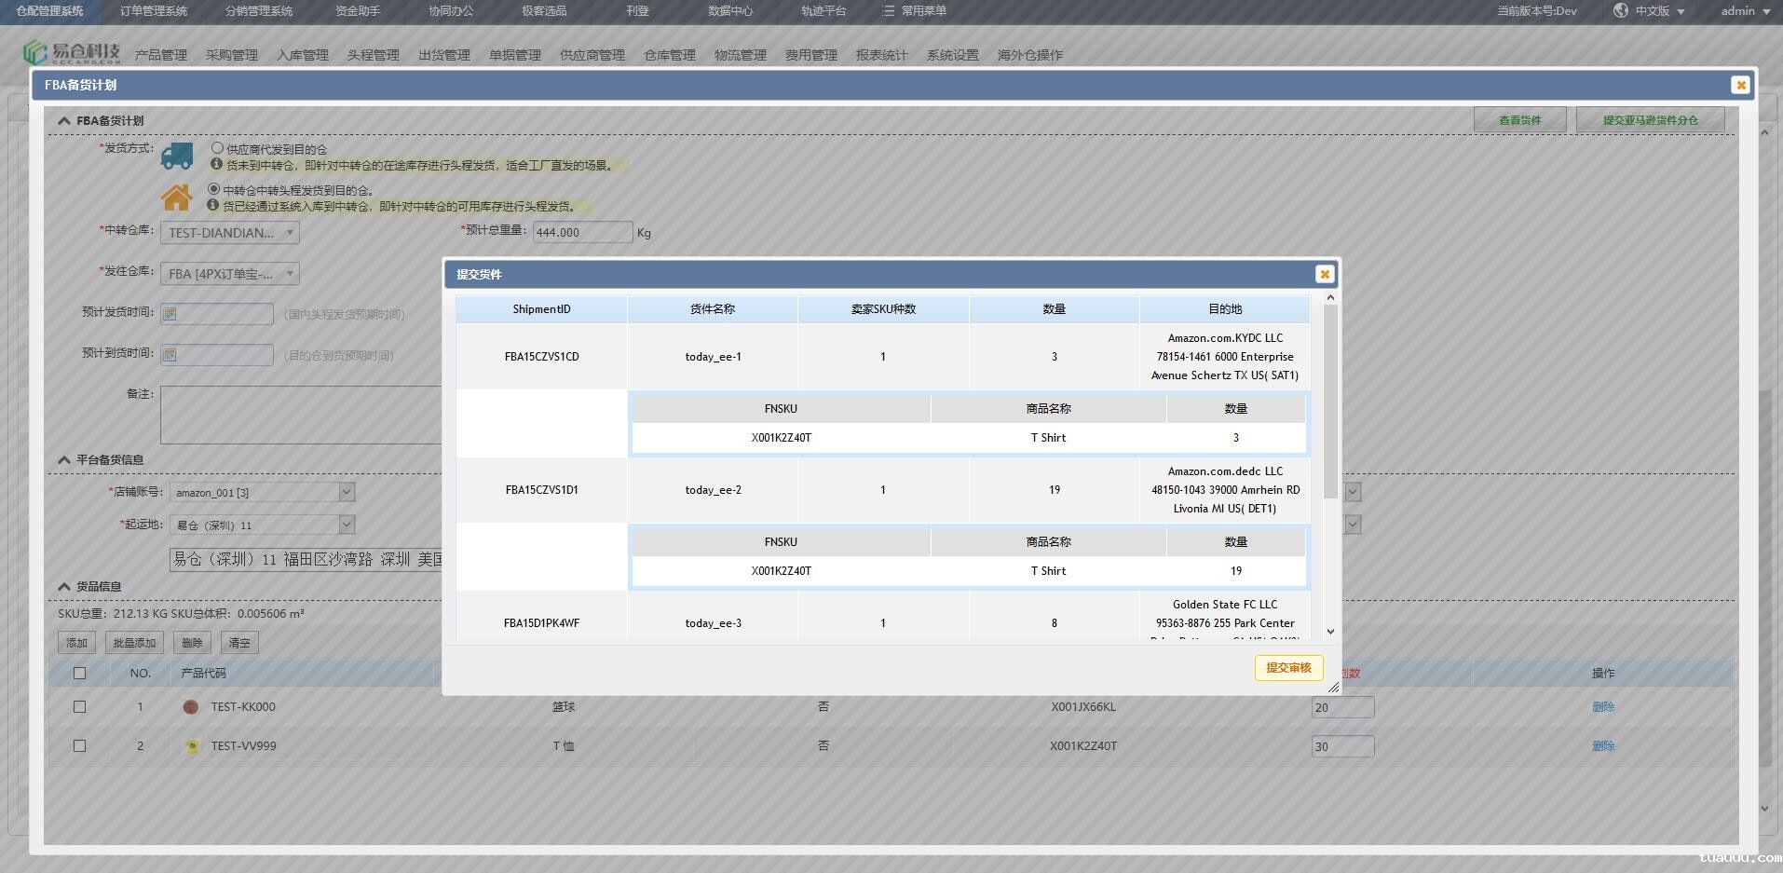Image resolution: width=1783 pixels, height=873 pixels.
Task: Click calendar icon for estimated ship time
Action: (x=170, y=314)
